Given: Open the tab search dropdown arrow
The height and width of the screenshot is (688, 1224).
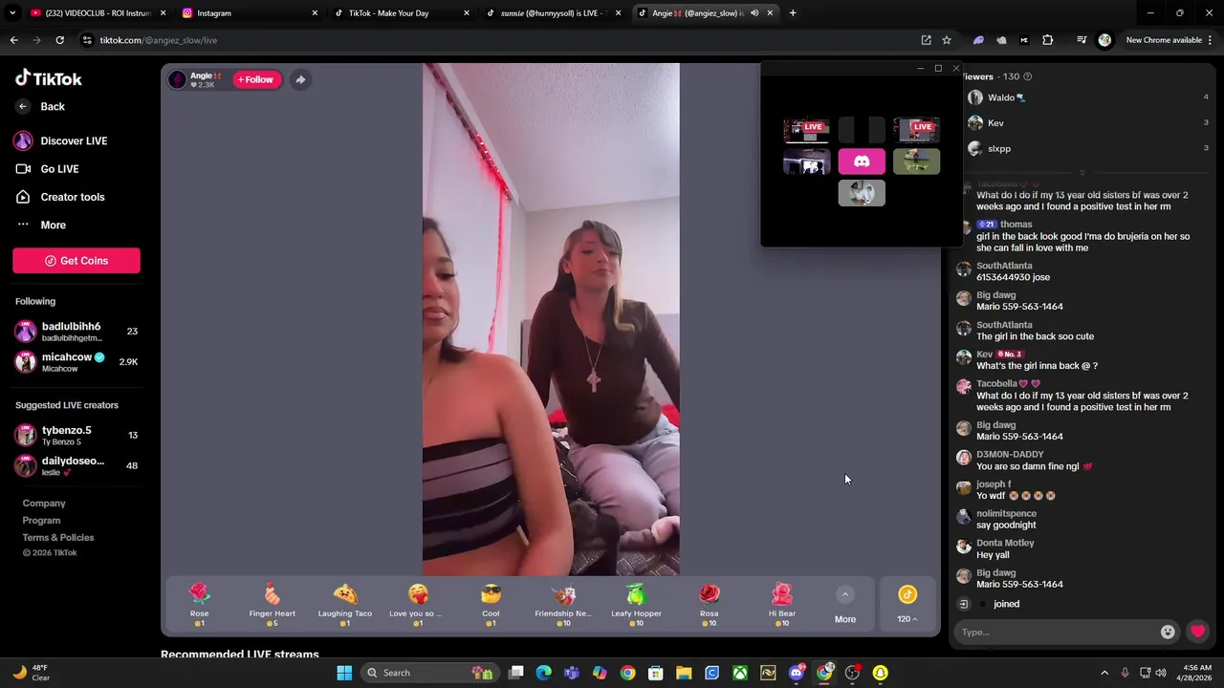Looking at the screenshot, I should tap(12, 13).
